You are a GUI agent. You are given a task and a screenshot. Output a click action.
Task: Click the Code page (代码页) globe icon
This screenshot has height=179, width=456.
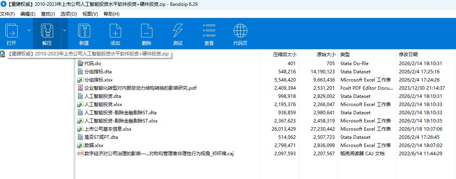[241, 31]
